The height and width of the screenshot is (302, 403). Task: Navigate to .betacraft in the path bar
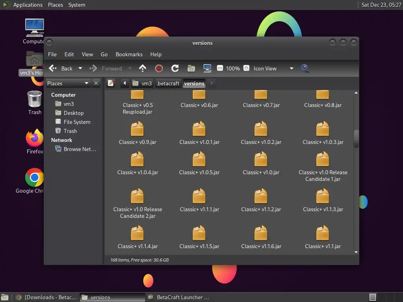coord(168,83)
